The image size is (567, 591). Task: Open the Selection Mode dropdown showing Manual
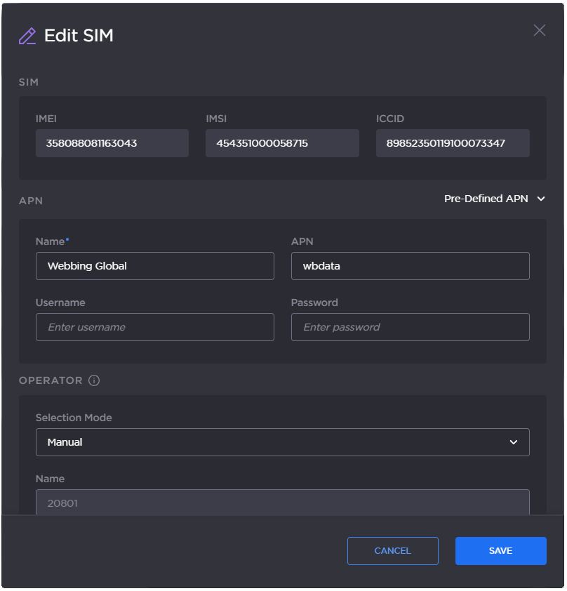[282, 442]
